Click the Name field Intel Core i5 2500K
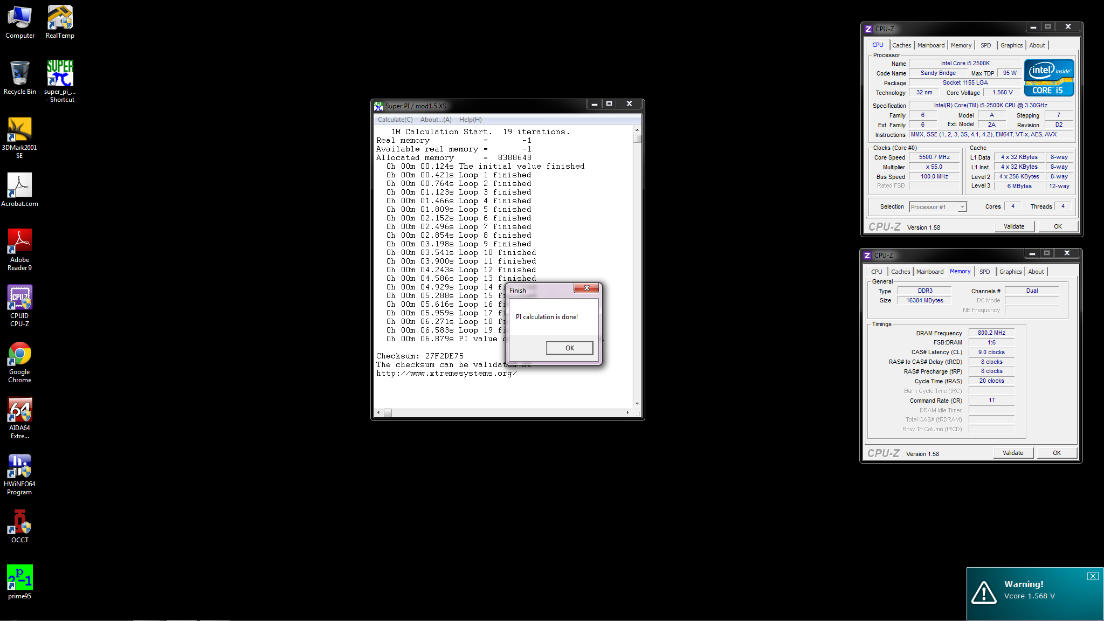Viewport: 1104px width, 621px height. pos(965,64)
